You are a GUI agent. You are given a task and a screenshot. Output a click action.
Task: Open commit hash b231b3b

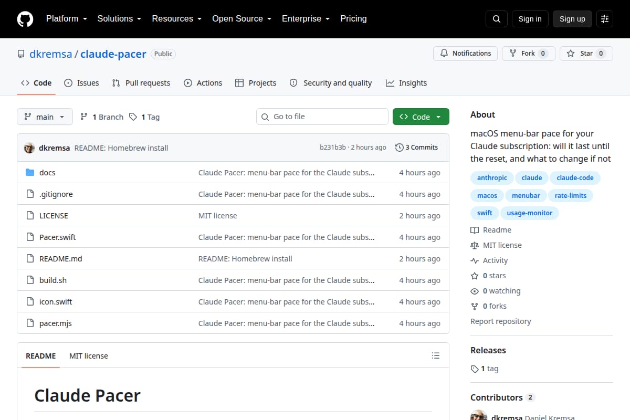pyautogui.click(x=333, y=148)
